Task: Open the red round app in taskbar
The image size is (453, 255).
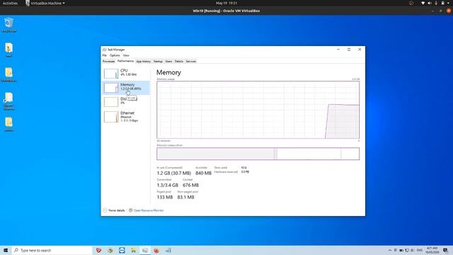Action: pos(156,250)
